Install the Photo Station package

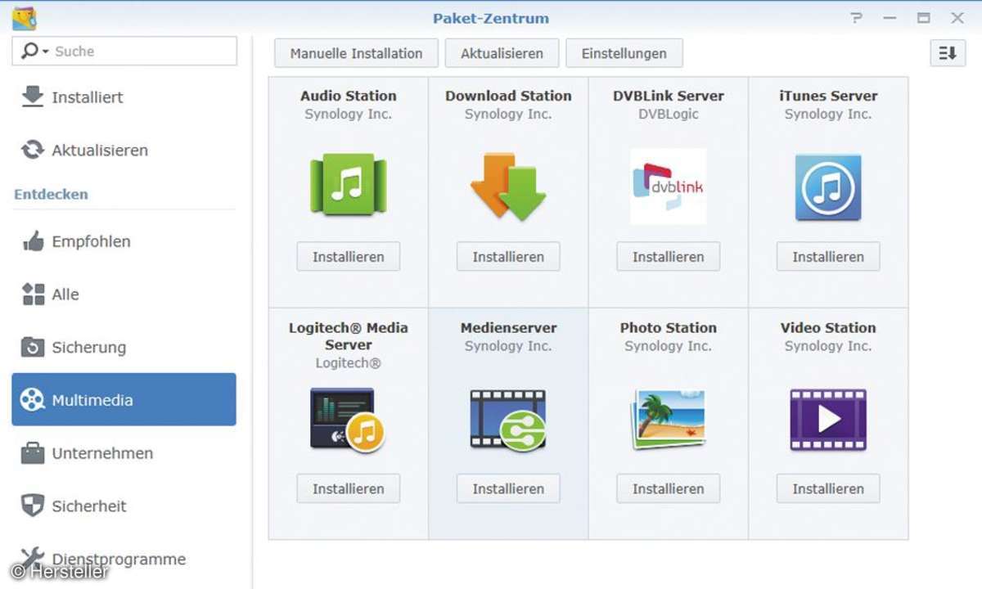(x=668, y=488)
